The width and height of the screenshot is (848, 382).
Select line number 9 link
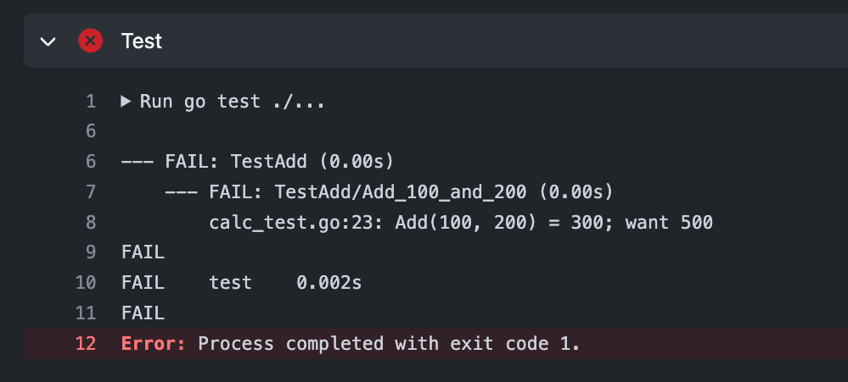[x=91, y=252]
